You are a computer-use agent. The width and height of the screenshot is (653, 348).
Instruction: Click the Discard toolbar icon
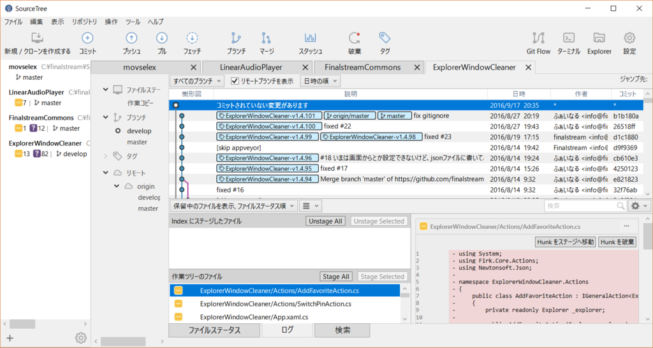click(355, 38)
